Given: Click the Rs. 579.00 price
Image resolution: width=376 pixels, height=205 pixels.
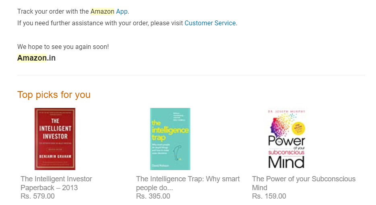Looking at the screenshot, I should click(x=38, y=196).
